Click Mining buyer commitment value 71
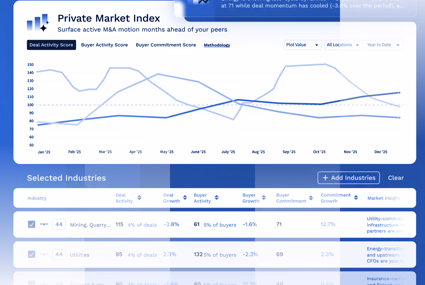Viewport: 425px width, 285px height. (x=279, y=224)
